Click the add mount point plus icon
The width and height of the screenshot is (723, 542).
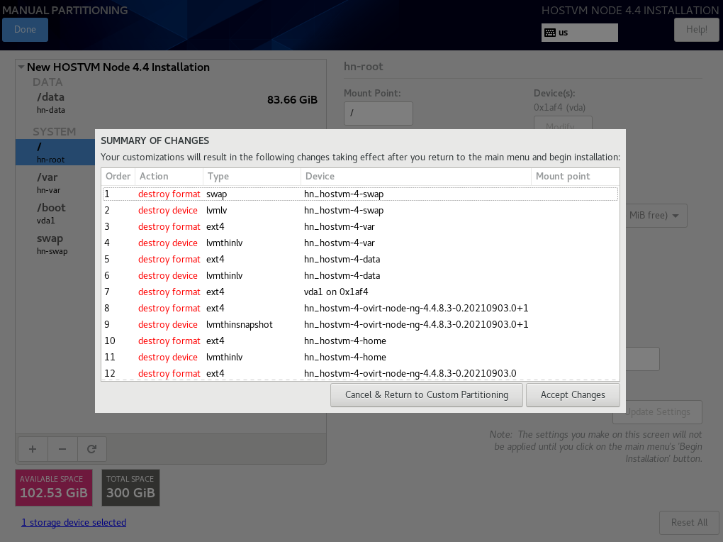[33, 449]
